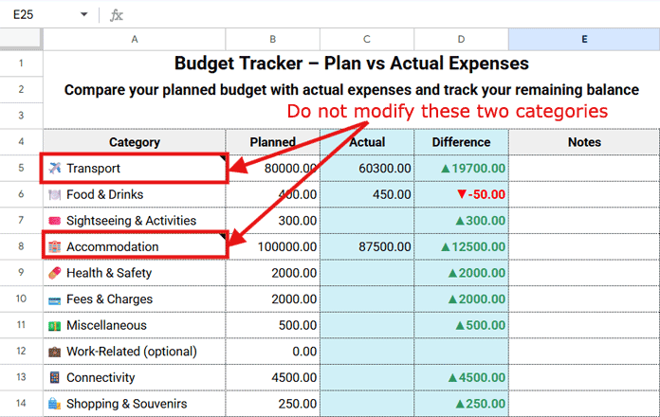Select Connectivity difference 4500.00
Screen dimensions: 660x417
461,377
